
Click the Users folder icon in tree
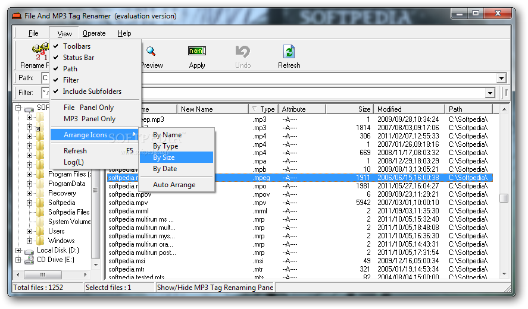(x=40, y=231)
